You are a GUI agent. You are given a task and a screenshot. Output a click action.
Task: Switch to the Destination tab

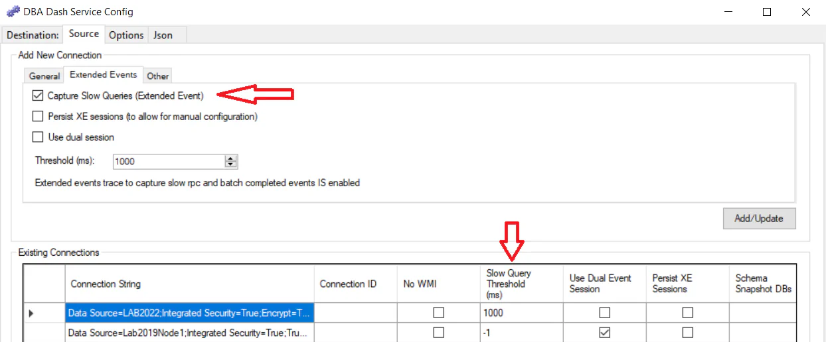33,34
